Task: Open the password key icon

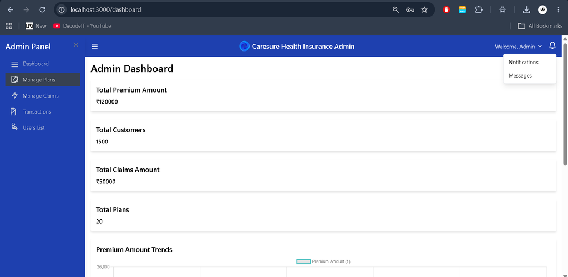Action: point(410,10)
